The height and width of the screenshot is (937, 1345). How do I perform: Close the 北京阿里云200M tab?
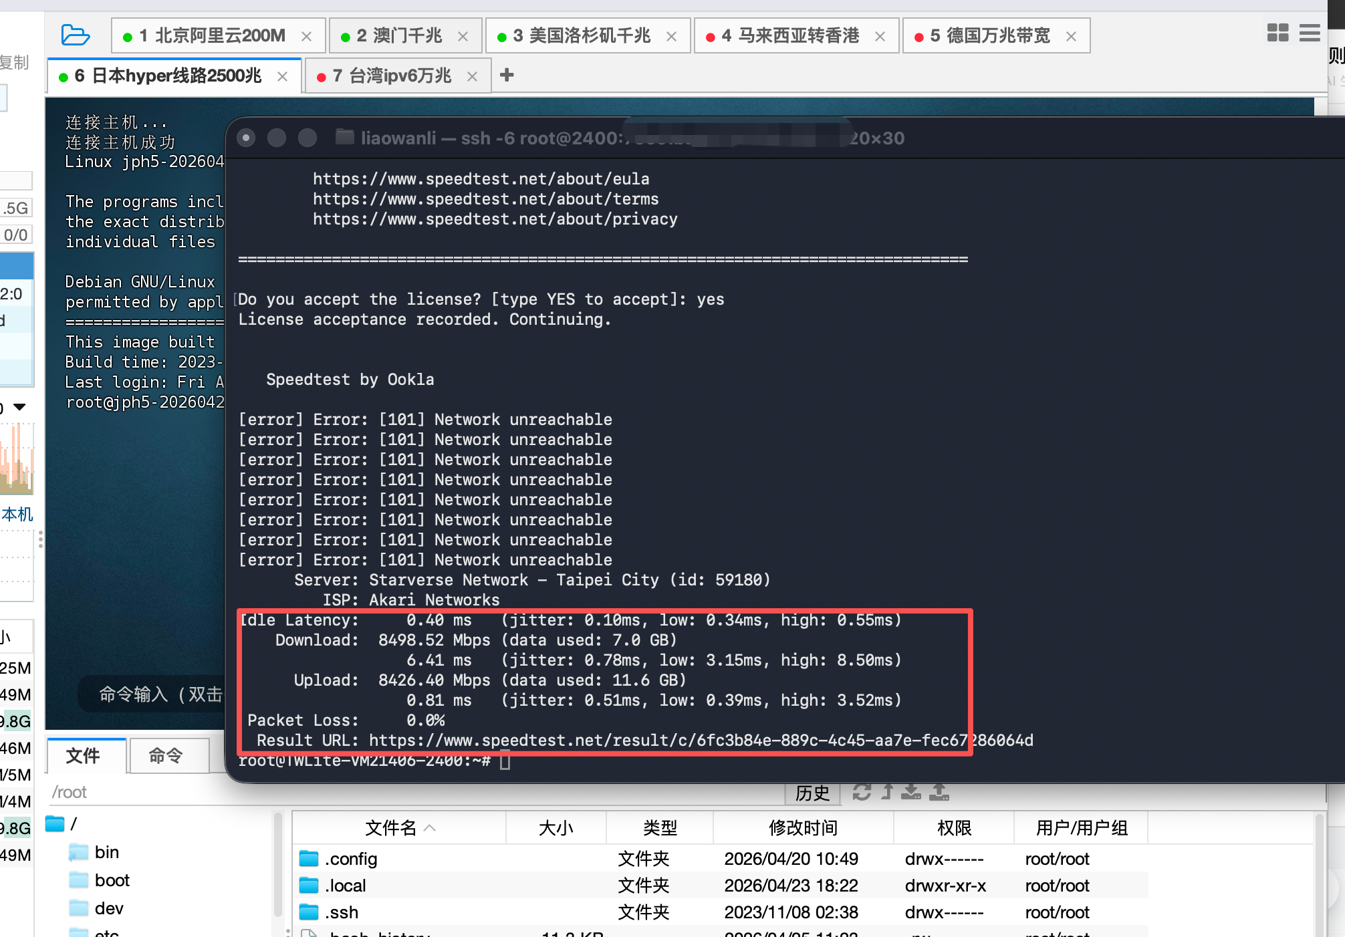tap(307, 37)
